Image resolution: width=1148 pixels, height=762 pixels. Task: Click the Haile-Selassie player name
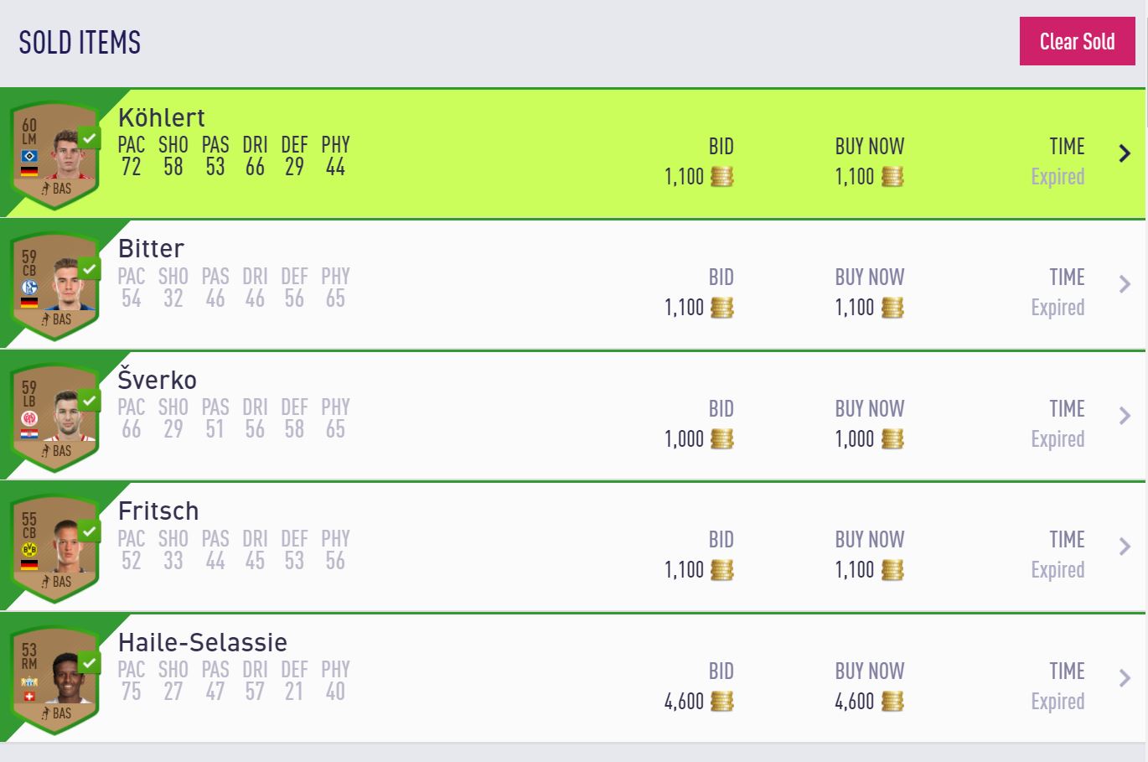[203, 642]
